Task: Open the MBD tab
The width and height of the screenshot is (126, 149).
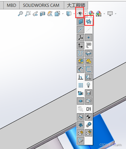Action: [x=12, y=5]
